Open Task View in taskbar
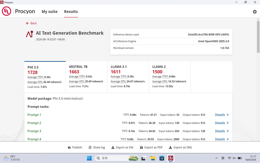 (143, 158)
